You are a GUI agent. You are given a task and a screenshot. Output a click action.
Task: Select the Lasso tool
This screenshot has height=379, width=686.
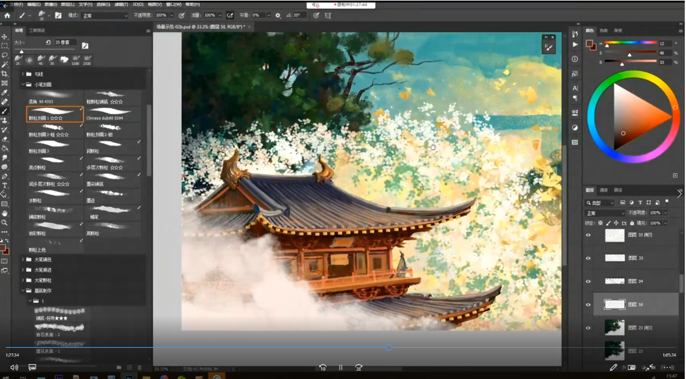pos(4,55)
